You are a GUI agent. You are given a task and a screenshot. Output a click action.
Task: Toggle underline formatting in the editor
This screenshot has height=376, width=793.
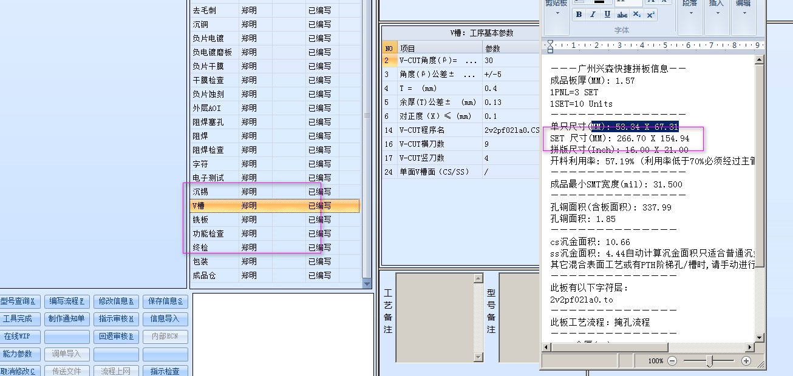(607, 15)
